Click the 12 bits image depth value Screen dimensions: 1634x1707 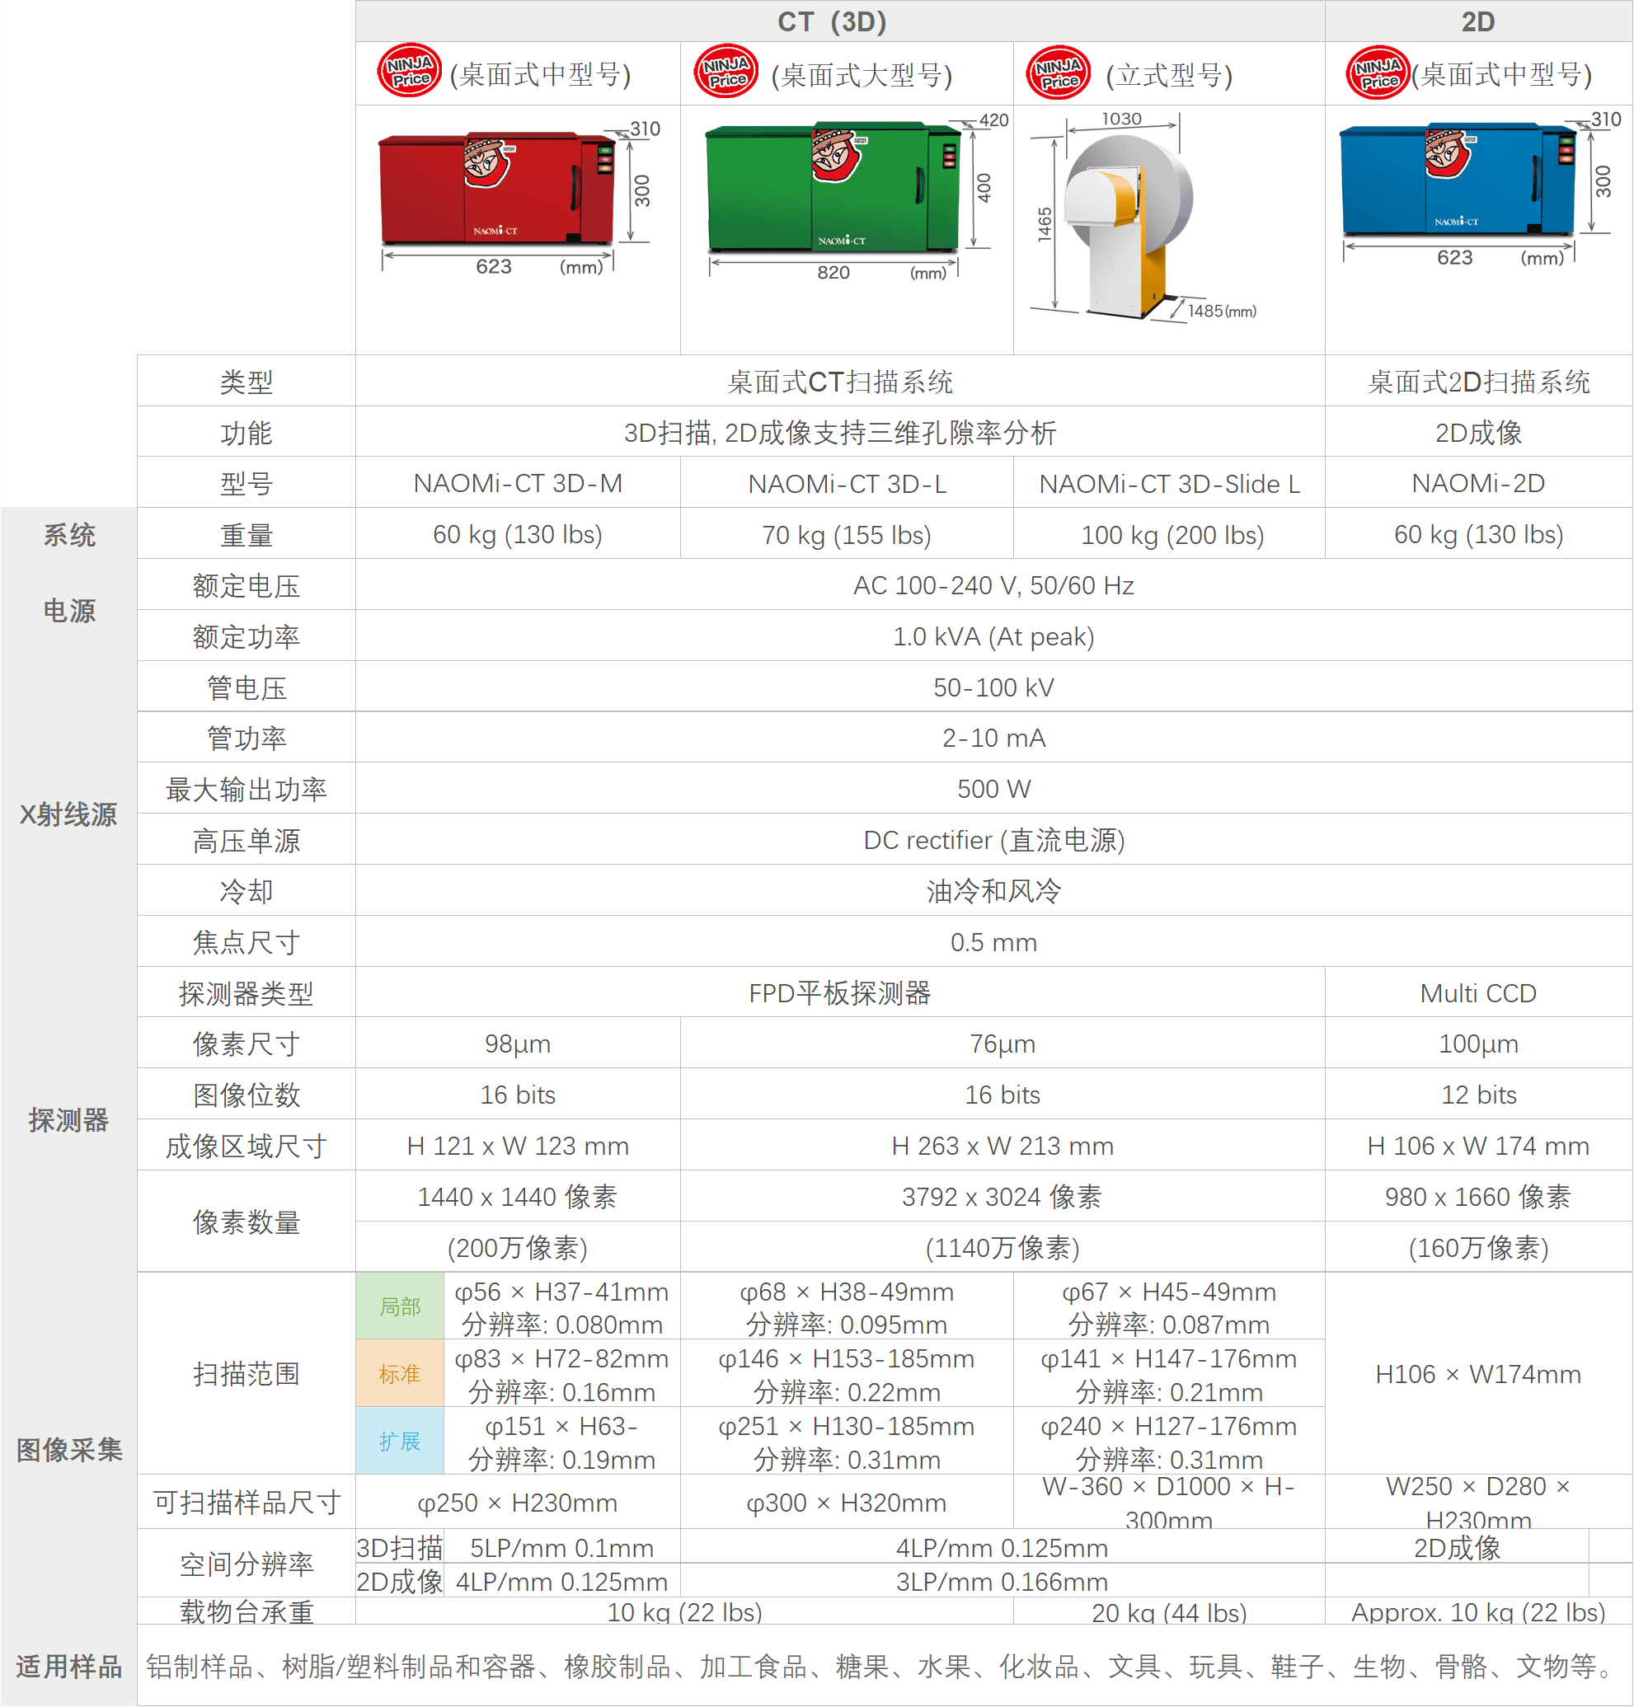(x=1478, y=1095)
